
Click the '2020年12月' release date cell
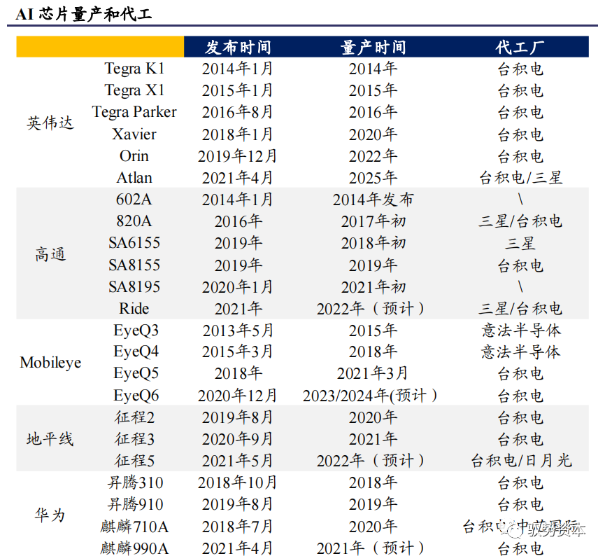coord(238,396)
